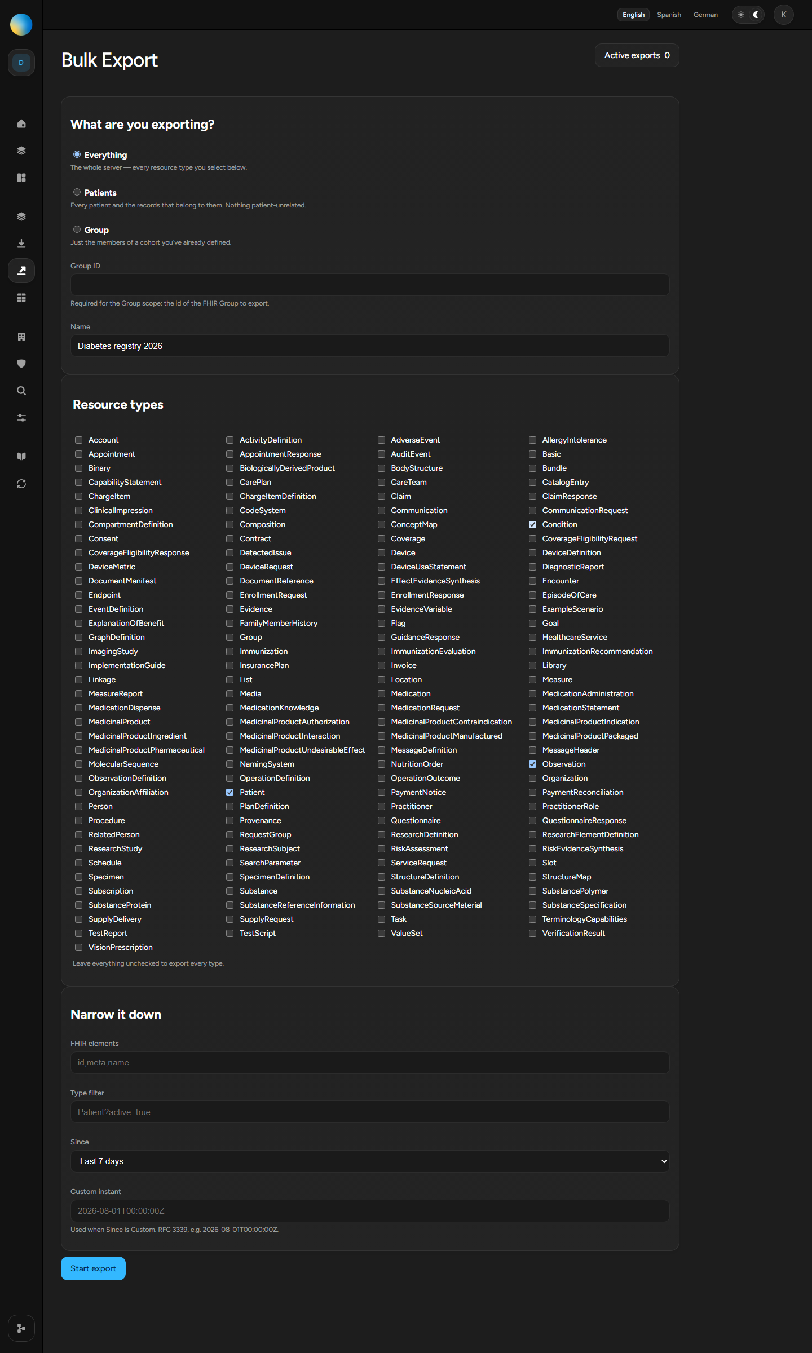Check the DiagnosticReport checkbox
Viewport: 812px width, 1353px height.
click(532, 567)
